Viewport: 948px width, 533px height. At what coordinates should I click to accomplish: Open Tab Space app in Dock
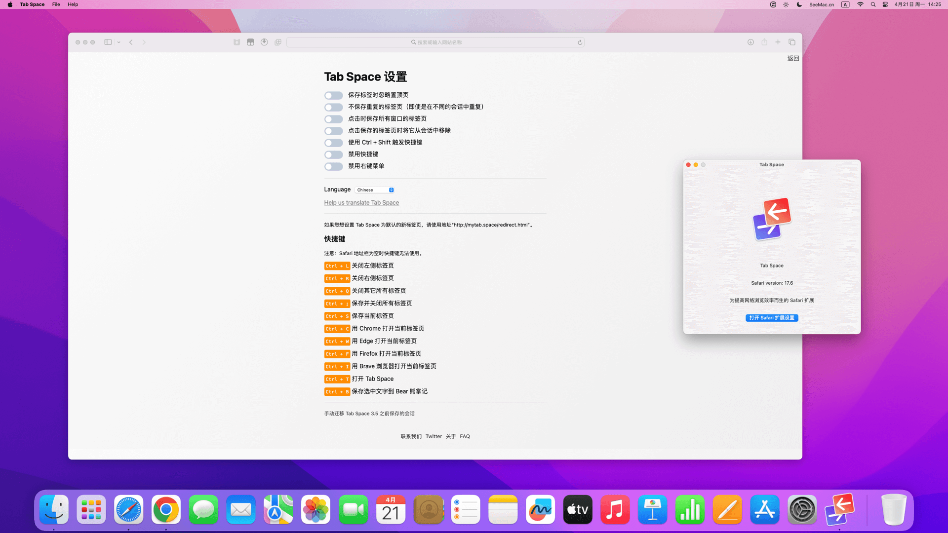pyautogui.click(x=839, y=510)
